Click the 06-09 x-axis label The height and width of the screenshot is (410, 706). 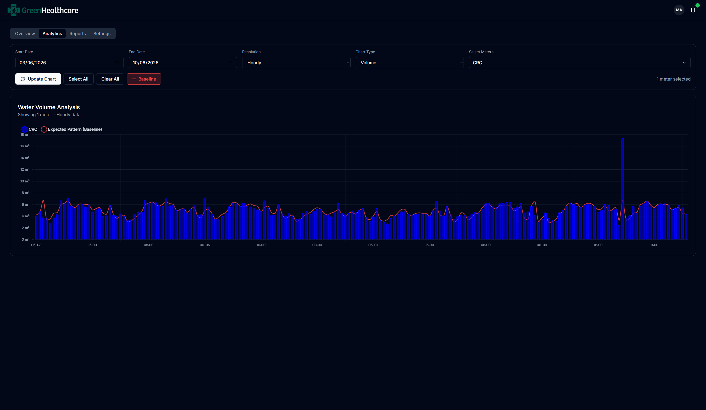coord(542,245)
